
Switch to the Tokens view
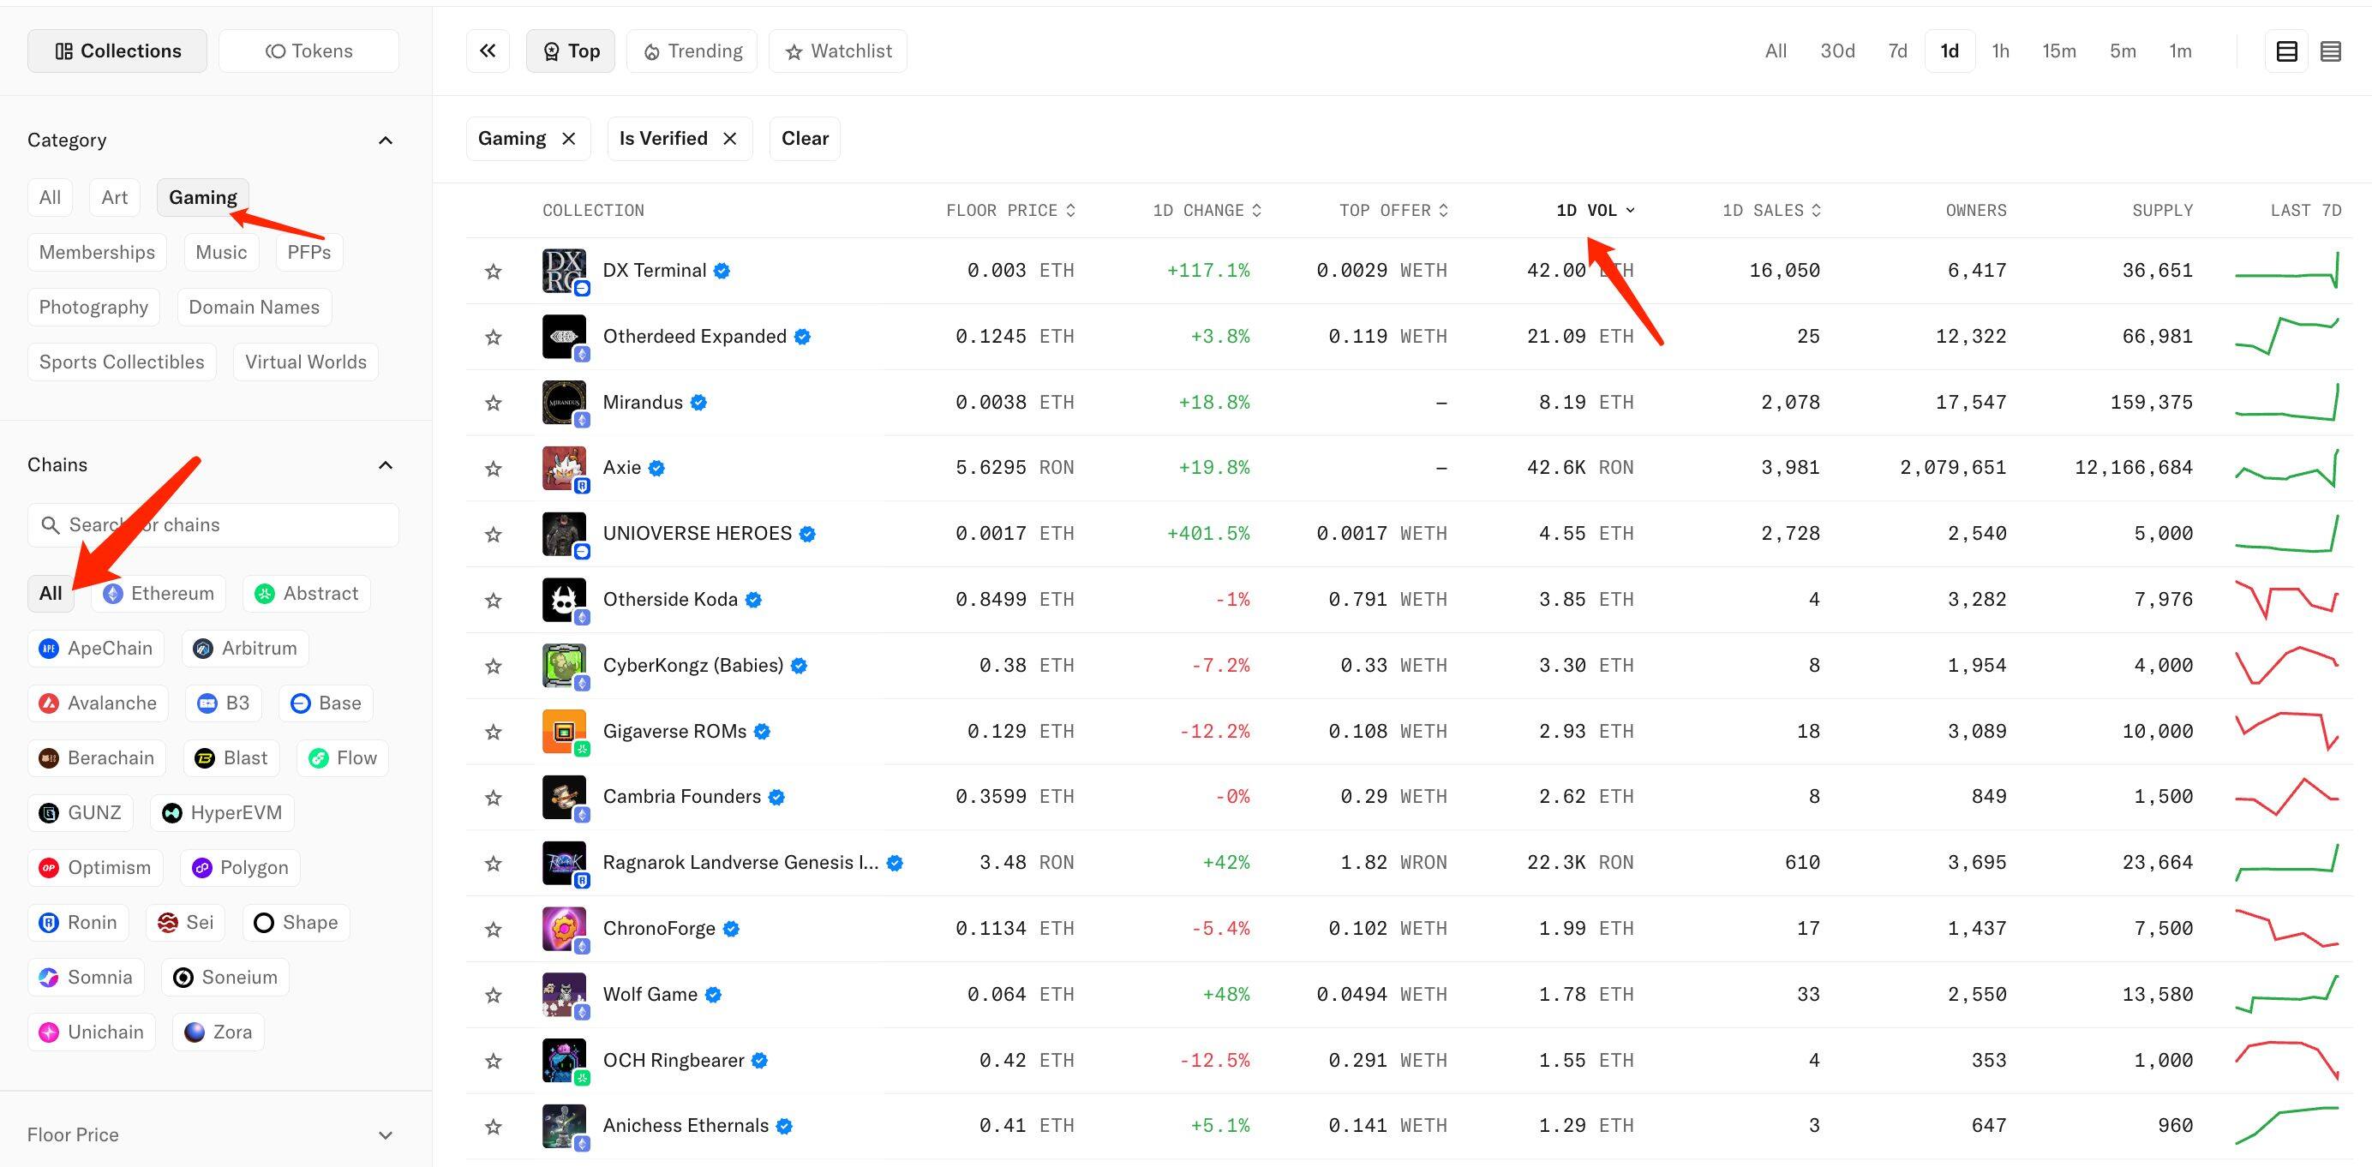click(308, 51)
